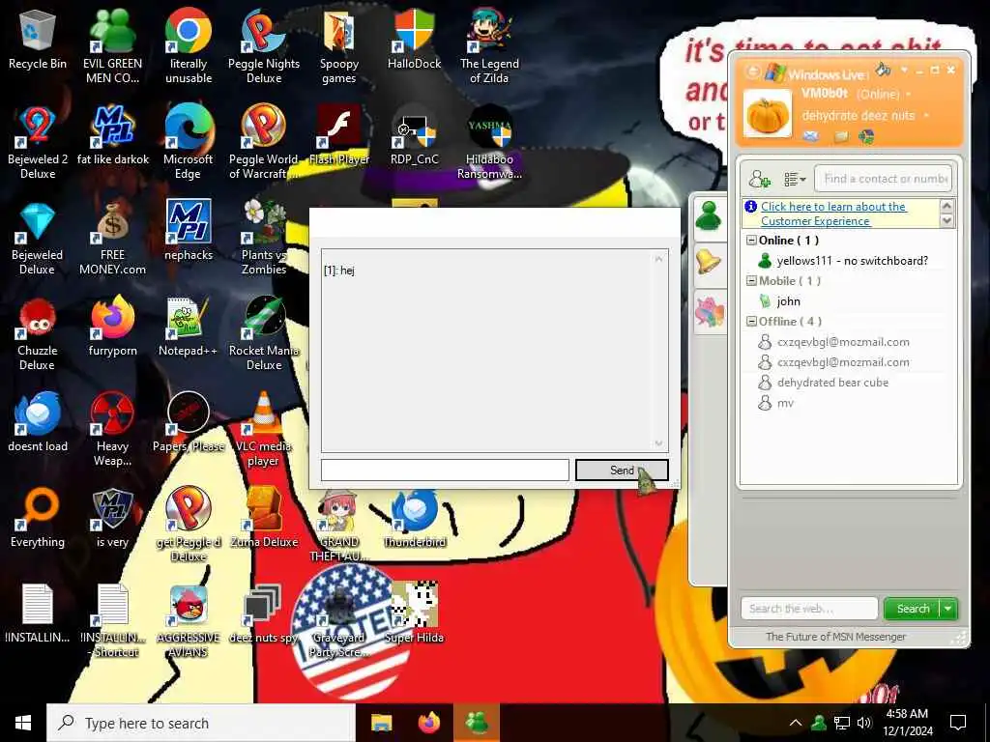Open the VM0b0t online status dropdown
The image size is (990, 742).
click(909, 95)
